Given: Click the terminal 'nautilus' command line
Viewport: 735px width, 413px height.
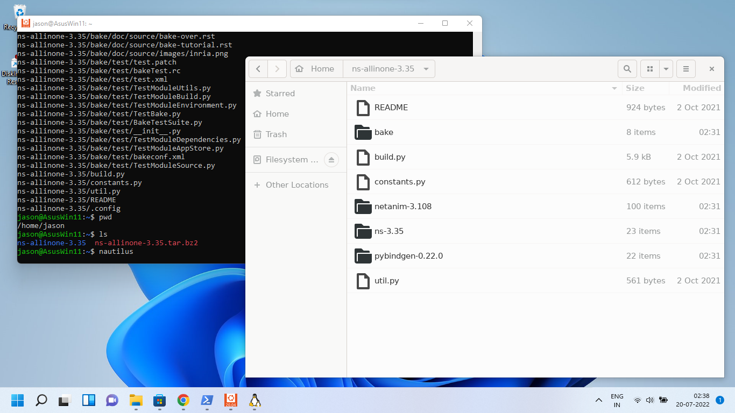Looking at the screenshot, I should [x=75, y=252].
